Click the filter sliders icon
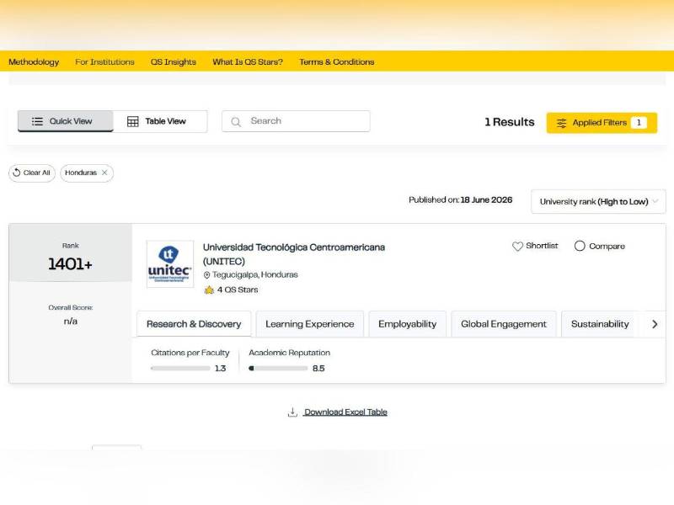 coord(561,123)
